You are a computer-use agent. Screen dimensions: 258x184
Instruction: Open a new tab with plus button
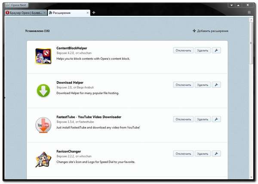pyautogui.click(x=94, y=12)
